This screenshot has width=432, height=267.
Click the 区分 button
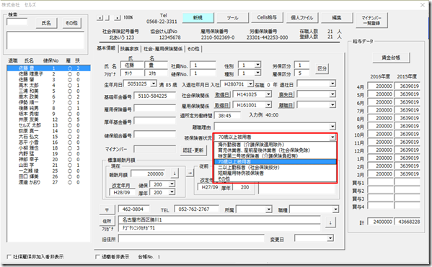[322, 68]
